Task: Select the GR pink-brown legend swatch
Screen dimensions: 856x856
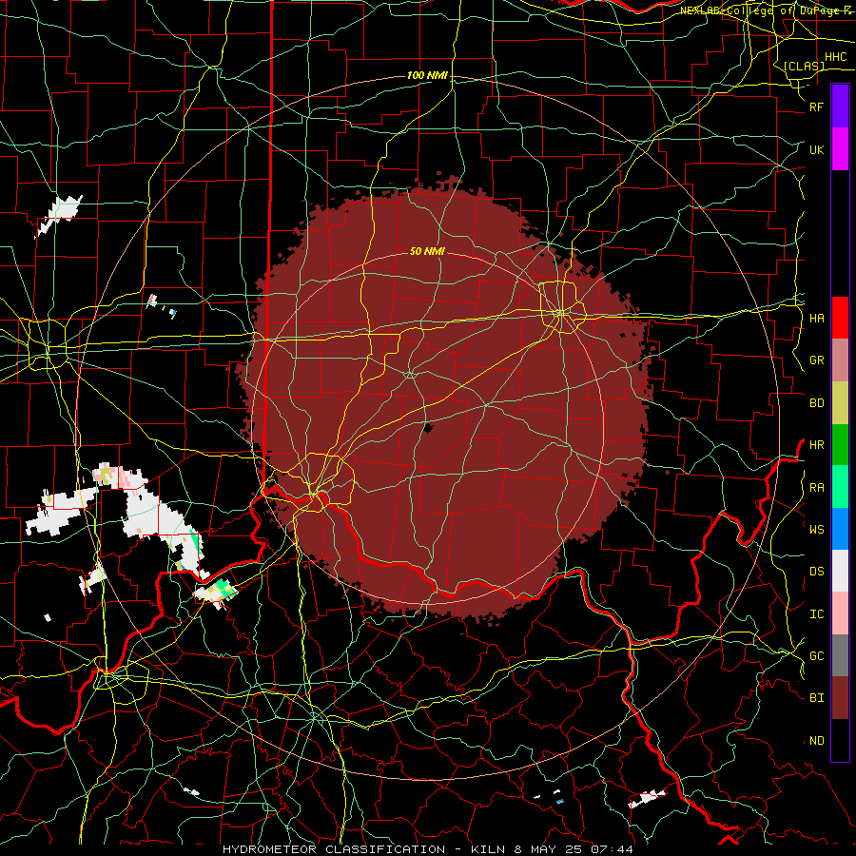Action: point(840,360)
